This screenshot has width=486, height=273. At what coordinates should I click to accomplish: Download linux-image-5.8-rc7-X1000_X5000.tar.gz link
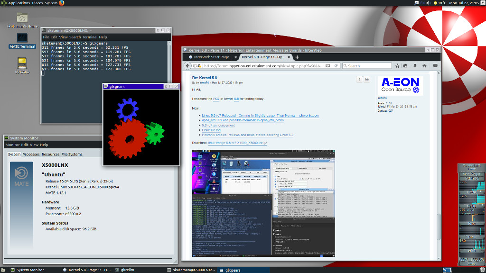point(237,143)
